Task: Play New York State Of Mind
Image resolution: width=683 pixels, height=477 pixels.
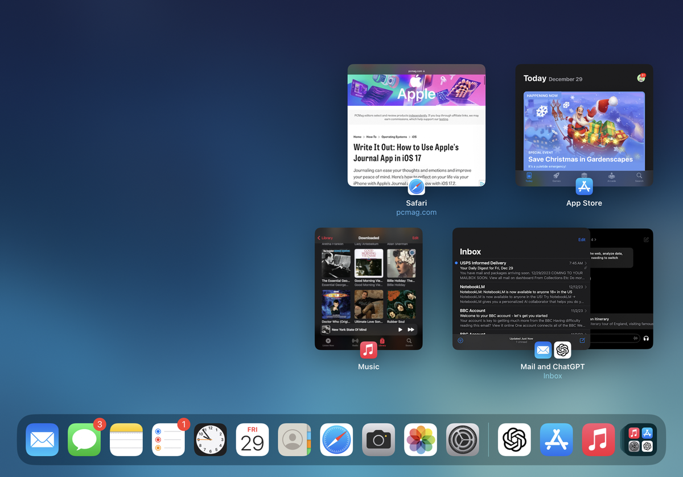Action: [400, 330]
